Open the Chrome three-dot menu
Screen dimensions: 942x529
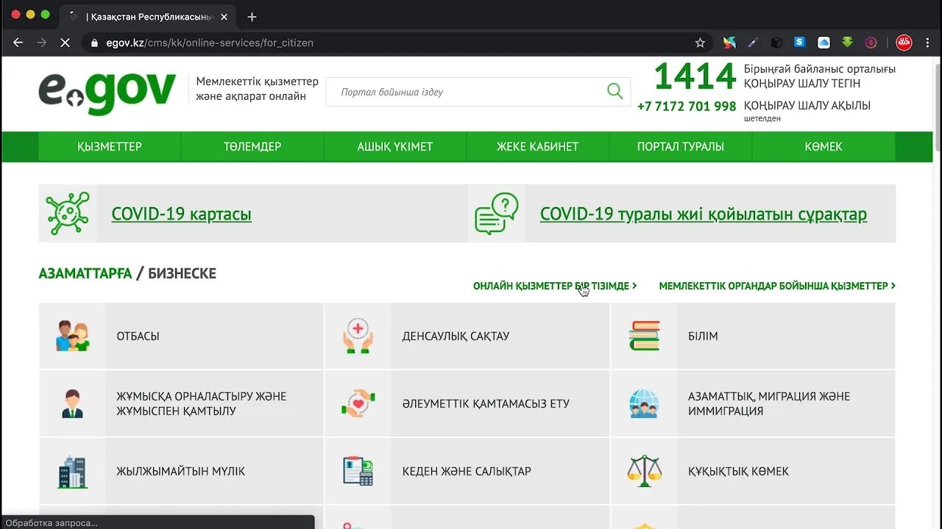click(927, 43)
